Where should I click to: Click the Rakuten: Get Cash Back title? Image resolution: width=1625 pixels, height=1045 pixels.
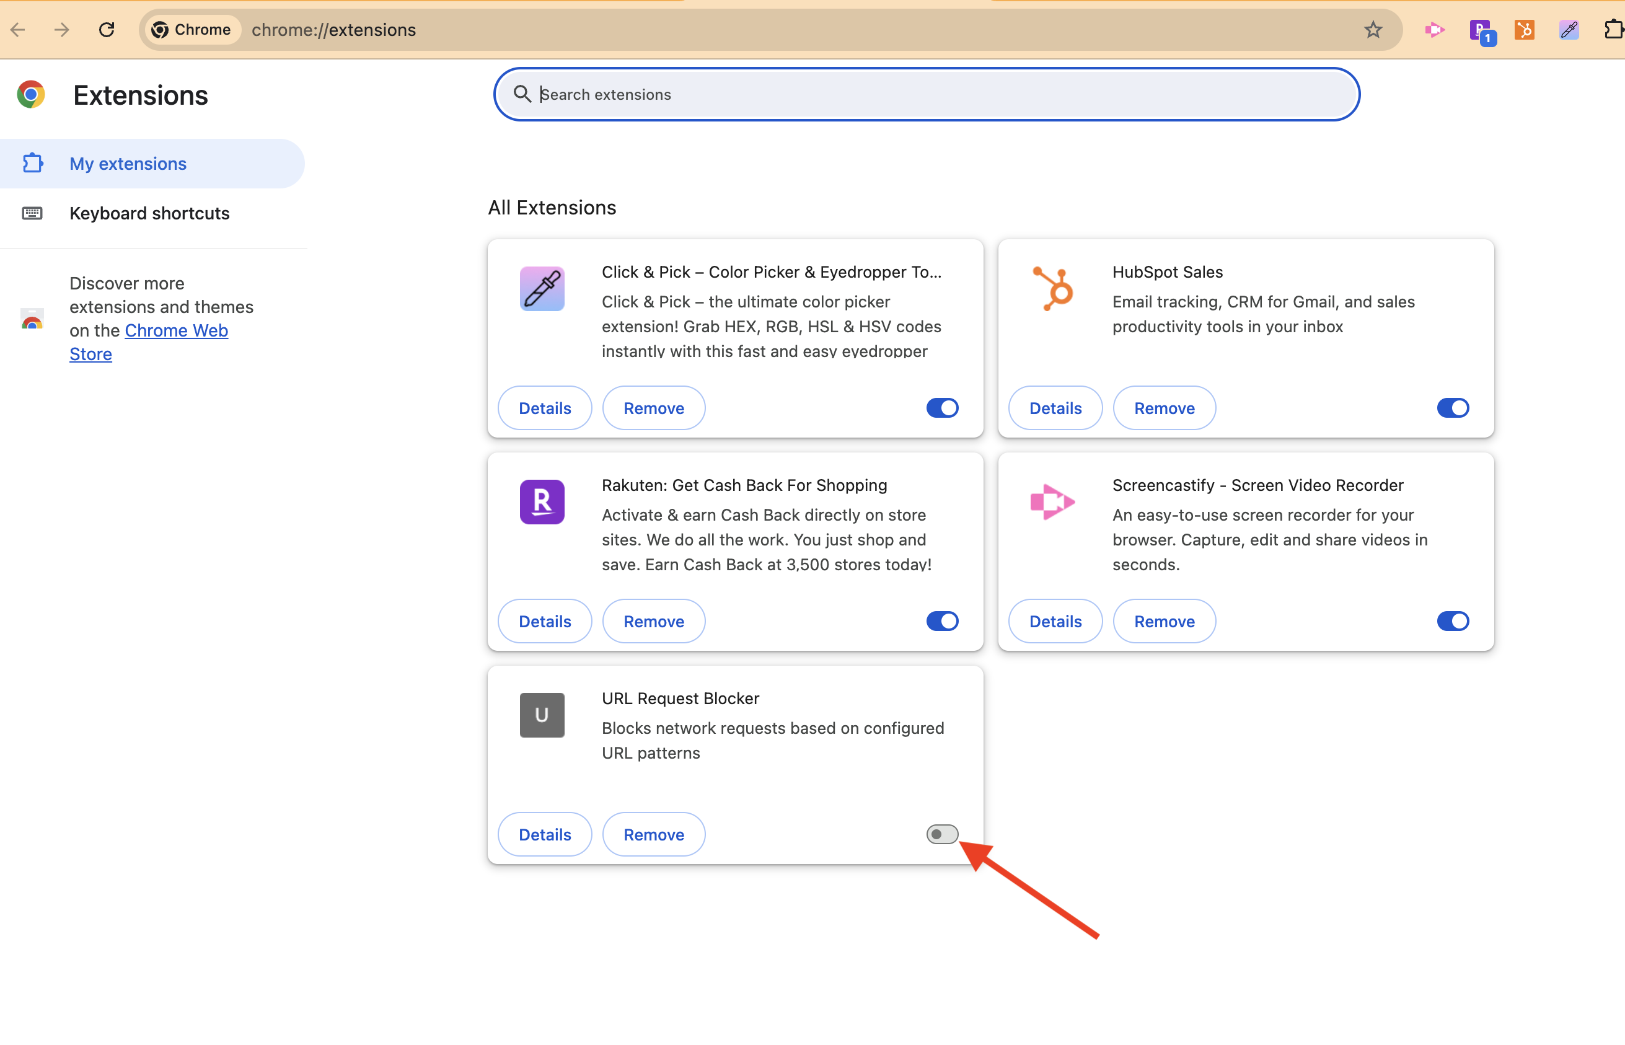click(744, 485)
